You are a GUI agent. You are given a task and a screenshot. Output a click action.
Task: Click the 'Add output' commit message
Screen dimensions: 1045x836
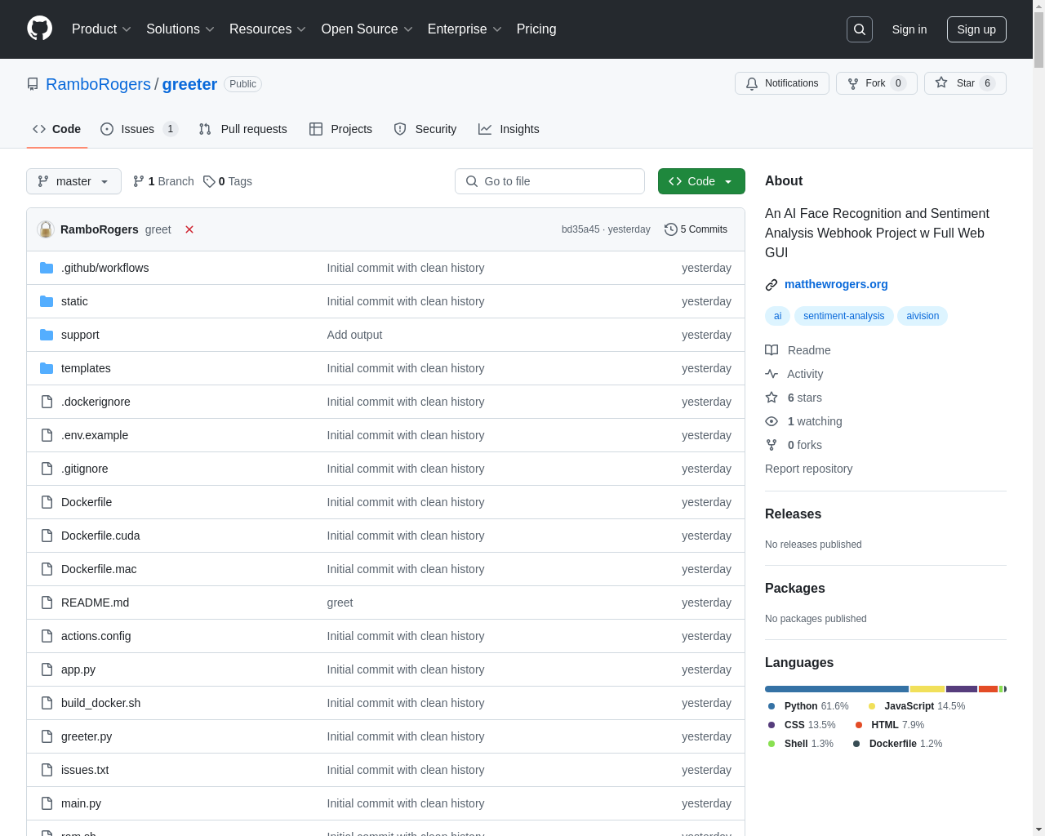point(354,335)
